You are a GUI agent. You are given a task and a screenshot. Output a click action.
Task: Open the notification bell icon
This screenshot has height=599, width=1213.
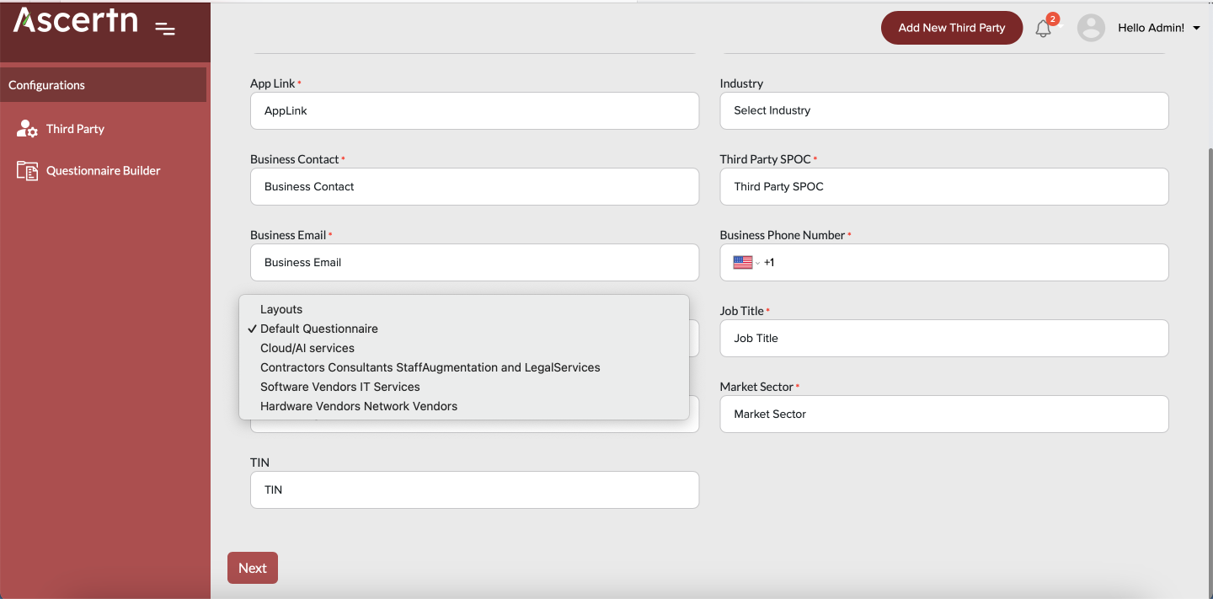1043,29
